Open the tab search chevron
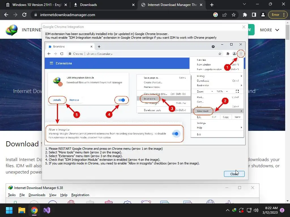The width and height of the screenshot is (290, 217). 244,4
